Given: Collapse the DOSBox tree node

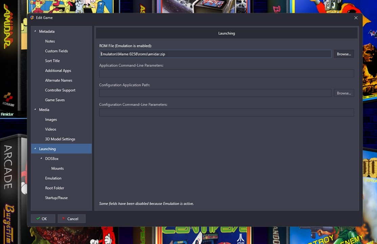Looking at the screenshot, I should coord(41,159).
